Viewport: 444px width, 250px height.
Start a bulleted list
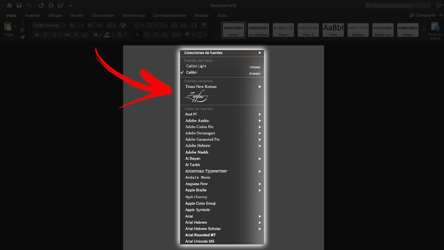(x=137, y=25)
